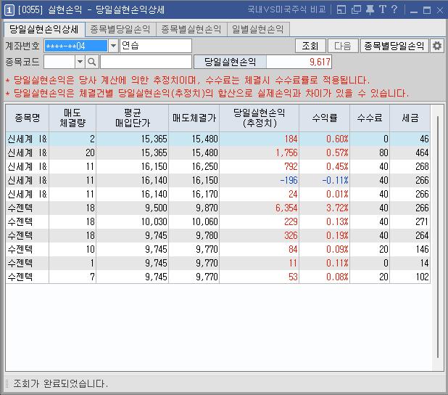Click the 당일실현손익(추정치) column header
448x395 pixels.
(260, 118)
